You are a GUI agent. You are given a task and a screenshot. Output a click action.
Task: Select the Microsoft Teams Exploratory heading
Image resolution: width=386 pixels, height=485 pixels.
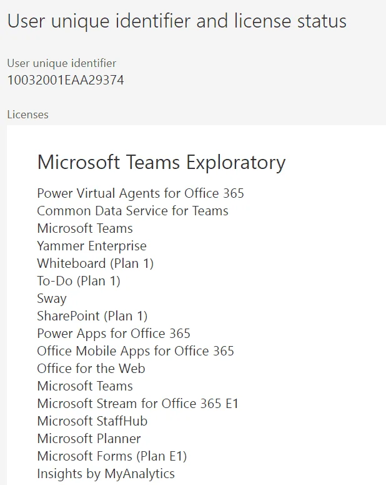pos(162,163)
